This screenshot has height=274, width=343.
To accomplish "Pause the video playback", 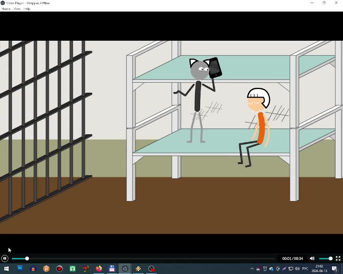I will point(5,258).
